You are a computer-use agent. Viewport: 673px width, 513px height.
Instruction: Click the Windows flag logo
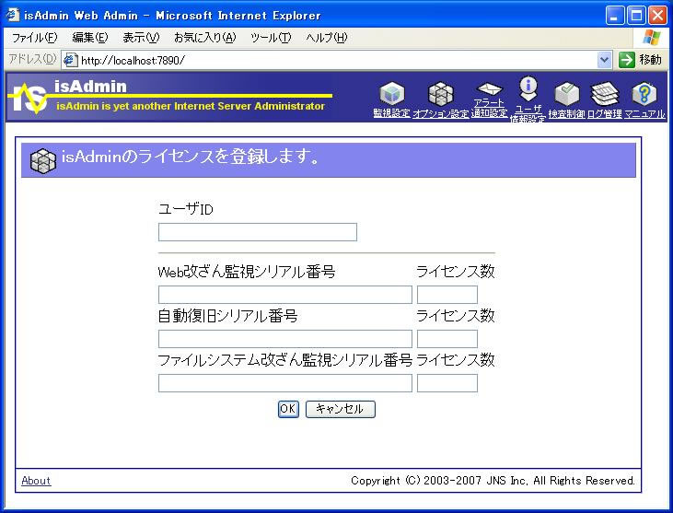coord(652,38)
